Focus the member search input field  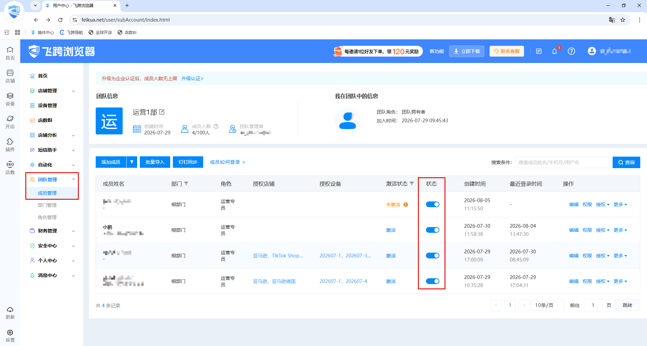pos(562,162)
